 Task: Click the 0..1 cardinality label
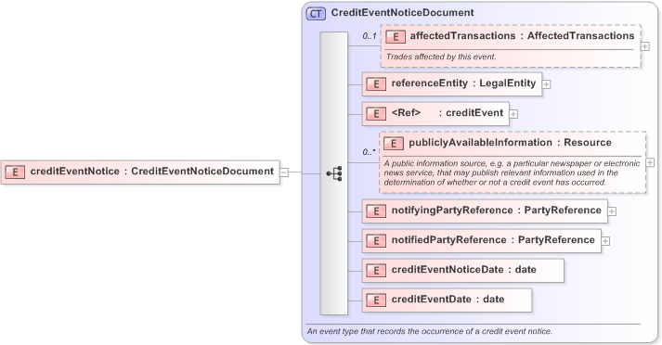pos(370,36)
